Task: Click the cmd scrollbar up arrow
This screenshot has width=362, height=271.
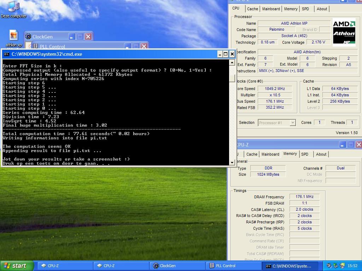Action: (x=232, y=62)
